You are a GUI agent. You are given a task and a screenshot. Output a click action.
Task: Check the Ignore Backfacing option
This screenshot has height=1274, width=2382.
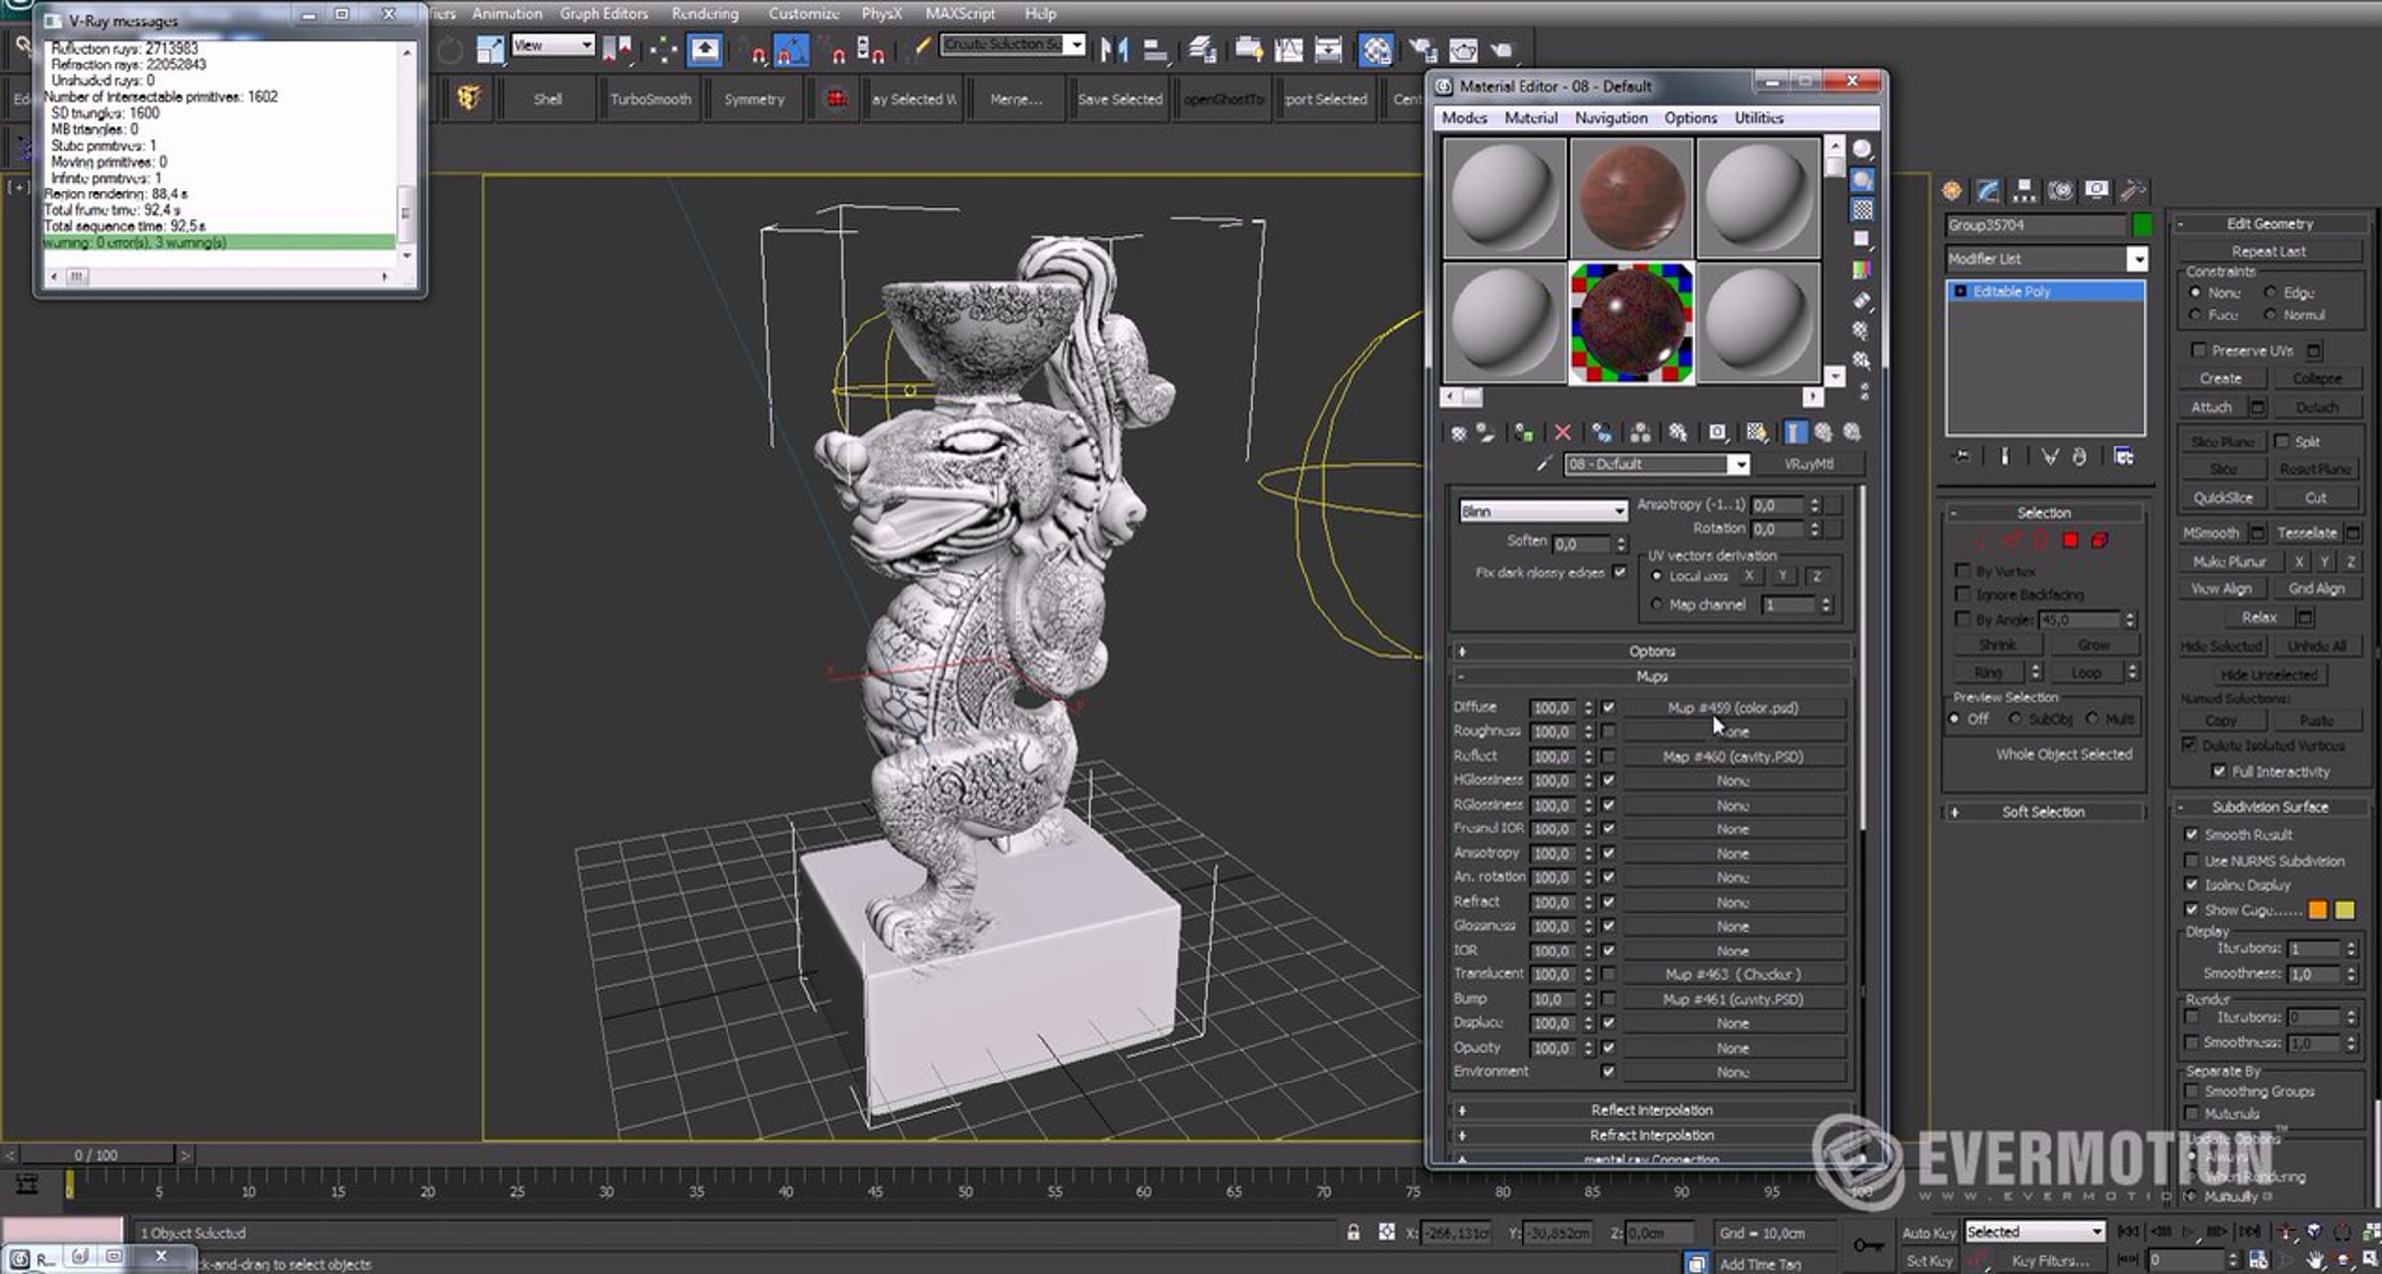1962,594
